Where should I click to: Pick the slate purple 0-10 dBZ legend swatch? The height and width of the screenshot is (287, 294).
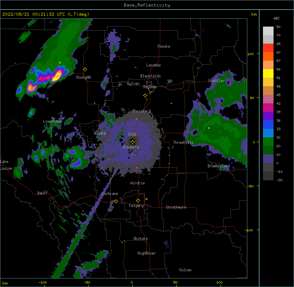(268, 159)
